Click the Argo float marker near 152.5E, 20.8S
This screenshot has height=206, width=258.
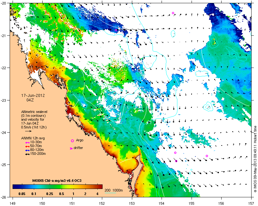pos(116,30)
